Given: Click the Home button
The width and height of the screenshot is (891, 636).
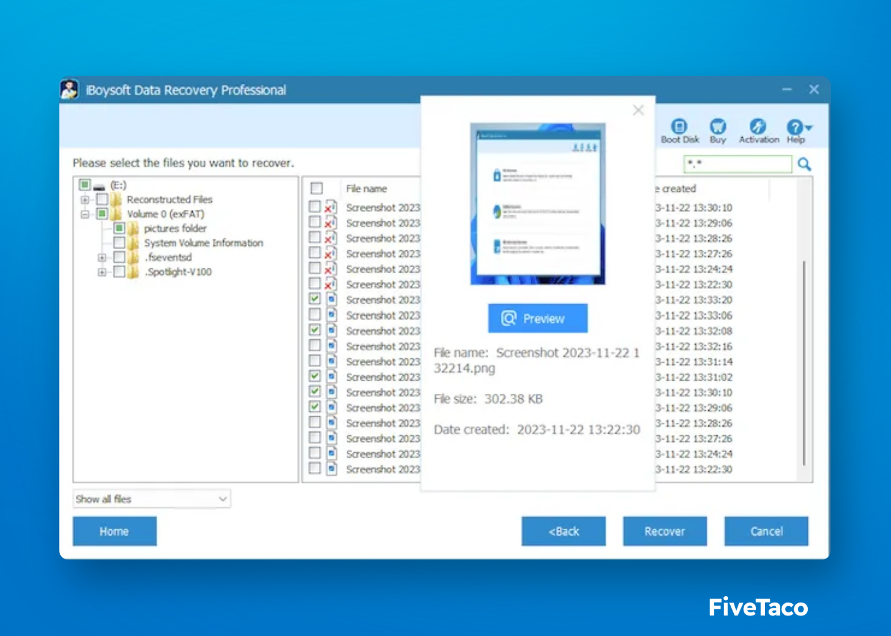Looking at the screenshot, I should point(114,532).
